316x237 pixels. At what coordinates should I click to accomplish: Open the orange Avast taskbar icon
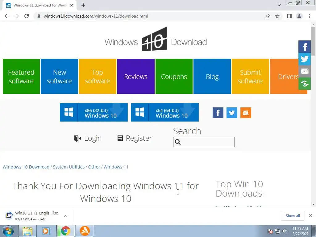pyautogui.click(x=85, y=231)
